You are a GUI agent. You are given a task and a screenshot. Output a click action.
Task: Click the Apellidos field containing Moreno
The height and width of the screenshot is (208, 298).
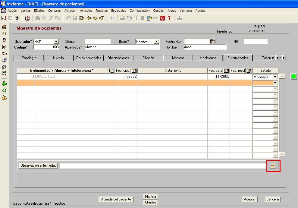(122, 47)
